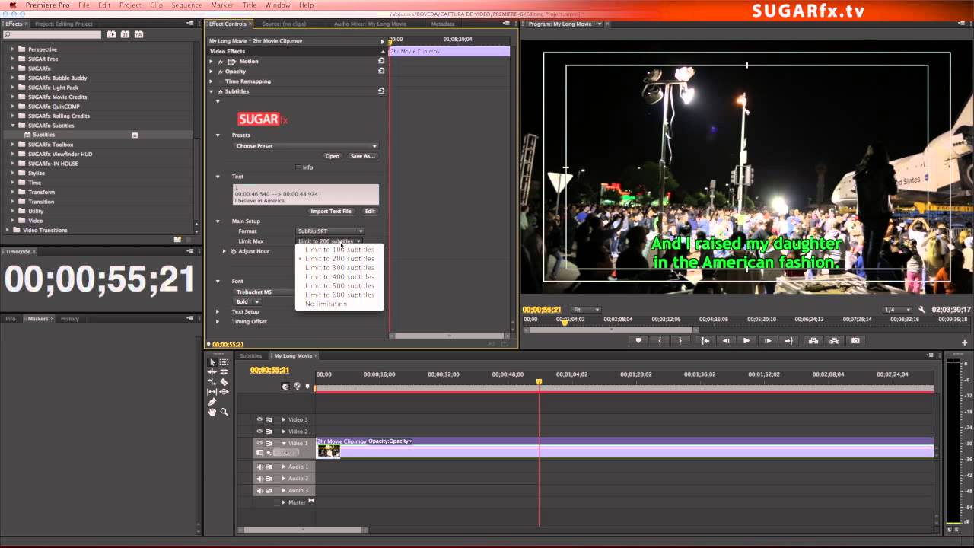Select the Hand tool
Image resolution: width=974 pixels, height=548 pixels.
click(x=212, y=412)
